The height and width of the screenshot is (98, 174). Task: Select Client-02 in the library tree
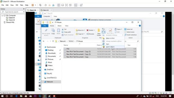click(11, 20)
